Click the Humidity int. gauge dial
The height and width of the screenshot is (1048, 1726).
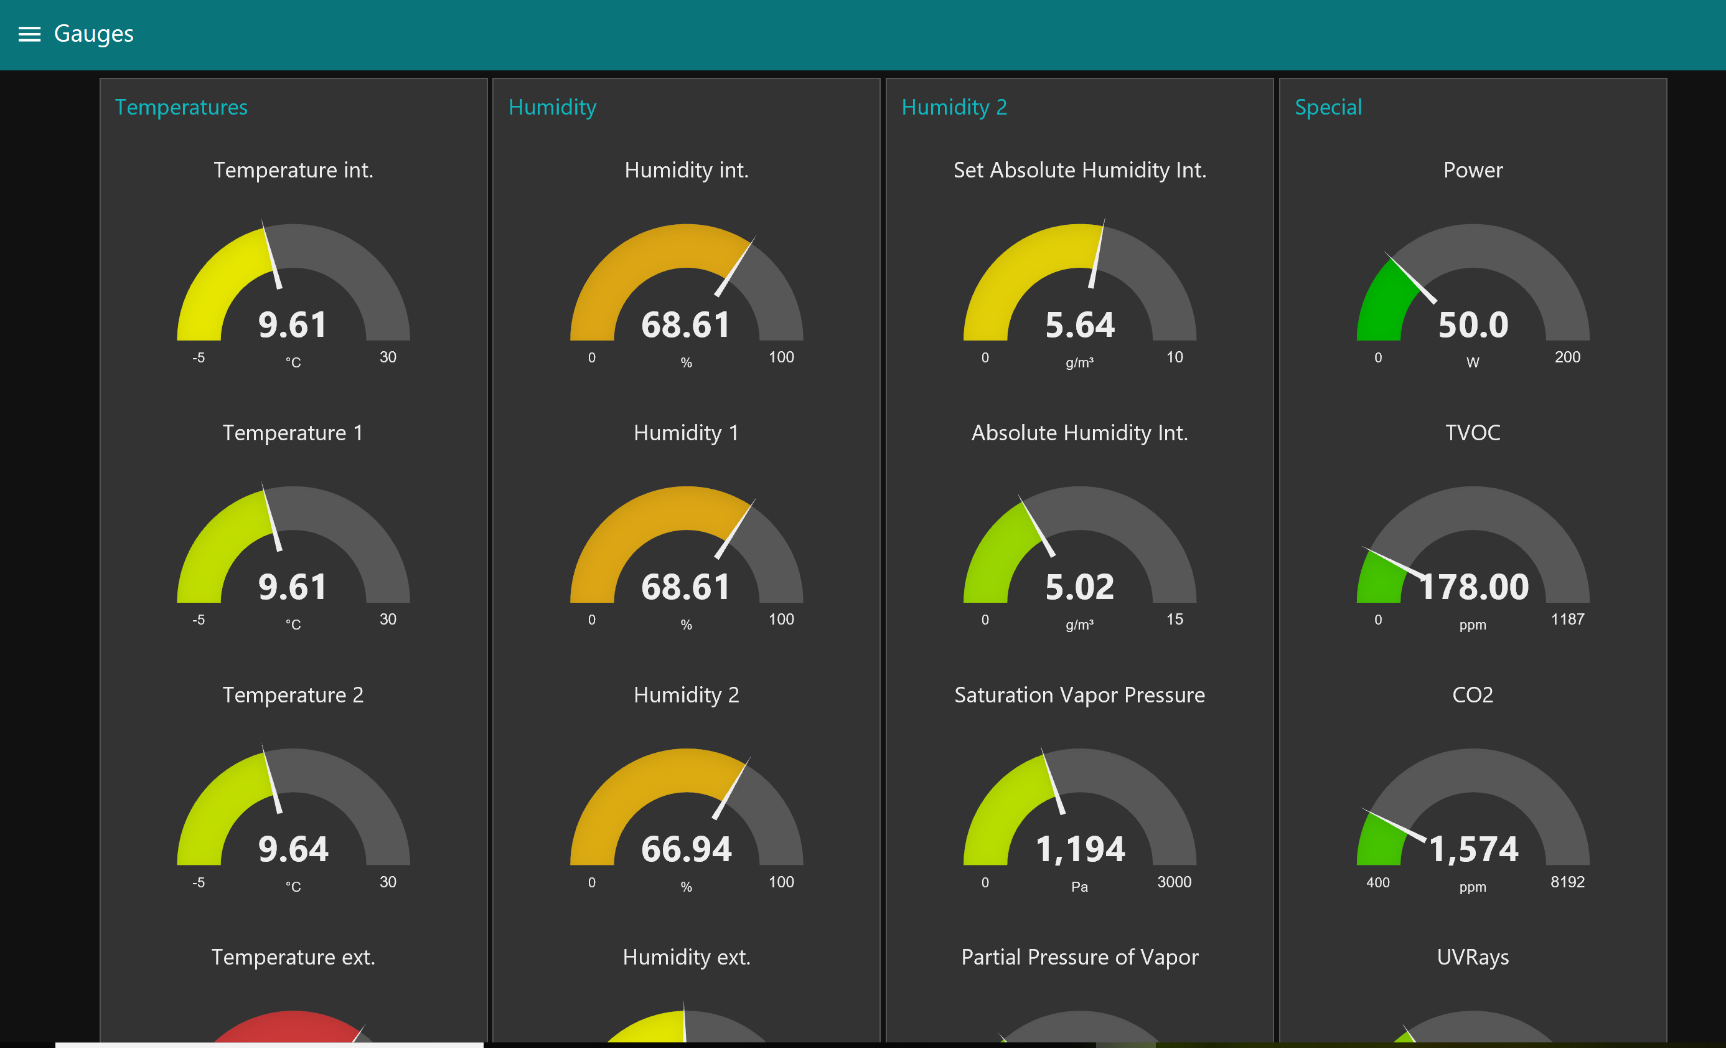[x=687, y=283]
